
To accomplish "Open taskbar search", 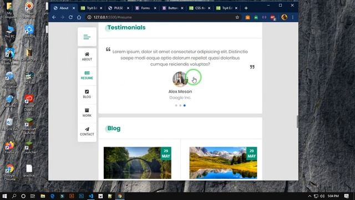I will [x=14, y=196].
